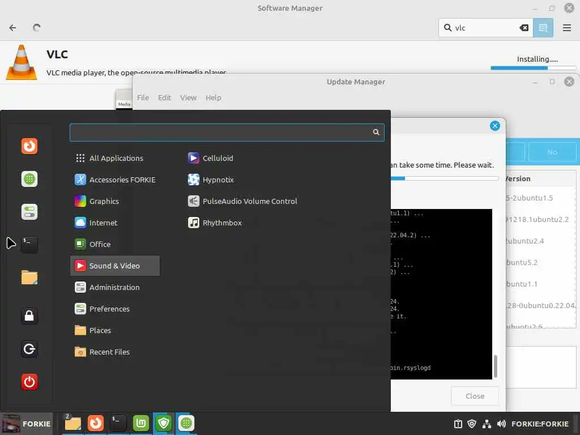Select the Internet category

click(115, 223)
